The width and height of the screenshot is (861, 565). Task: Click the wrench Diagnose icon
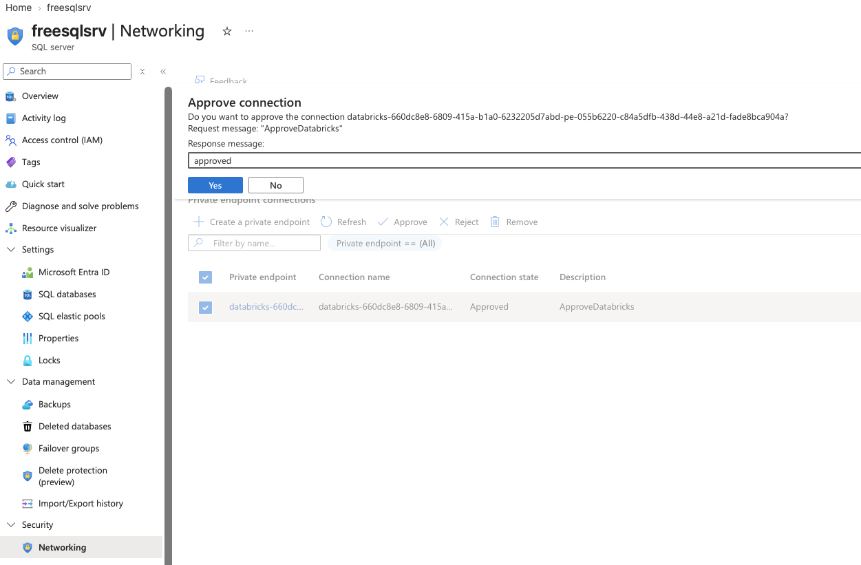click(x=10, y=206)
